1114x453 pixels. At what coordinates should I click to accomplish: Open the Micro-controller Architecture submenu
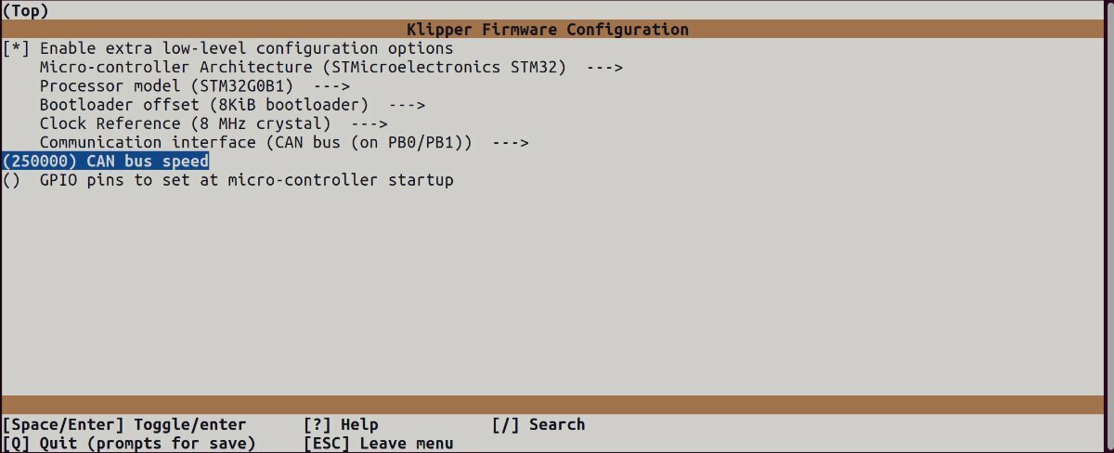[x=330, y=68]
